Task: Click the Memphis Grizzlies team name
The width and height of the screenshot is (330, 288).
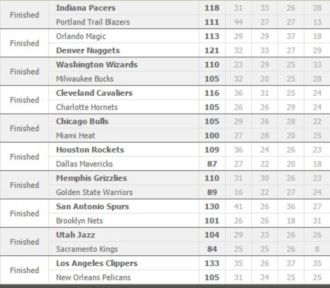Action: pos(91,178)
